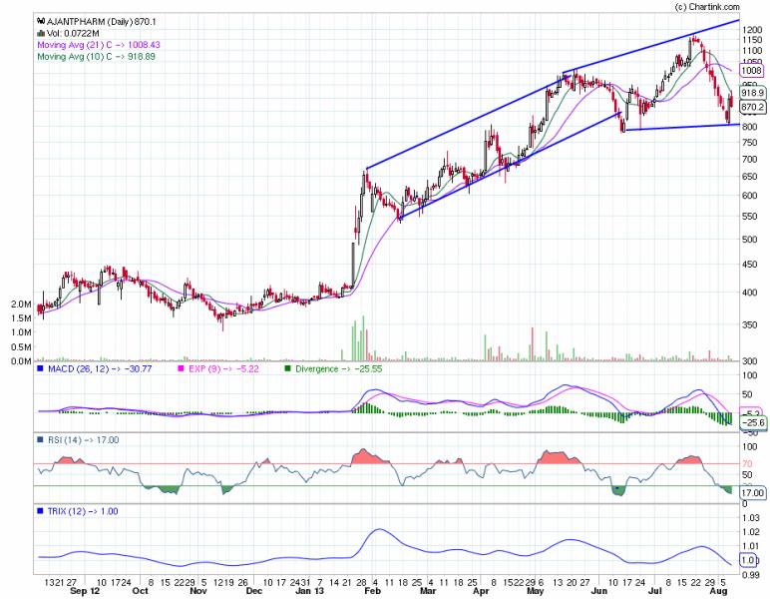Screen dimensions: 770x599
Task: Click the 2.0M volume axis label
Action: click(x=21, y=304)
